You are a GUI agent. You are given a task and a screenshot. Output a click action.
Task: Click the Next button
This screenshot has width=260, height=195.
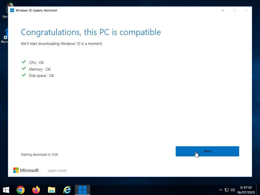point(207,151)
